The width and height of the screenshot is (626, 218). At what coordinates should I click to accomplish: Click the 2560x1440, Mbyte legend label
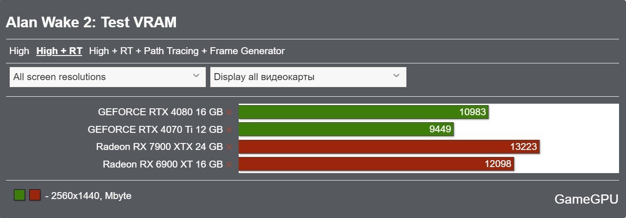[x=88, y=196]
